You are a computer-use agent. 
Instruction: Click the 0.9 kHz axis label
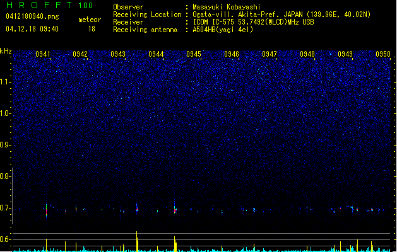tap(6, 145)
